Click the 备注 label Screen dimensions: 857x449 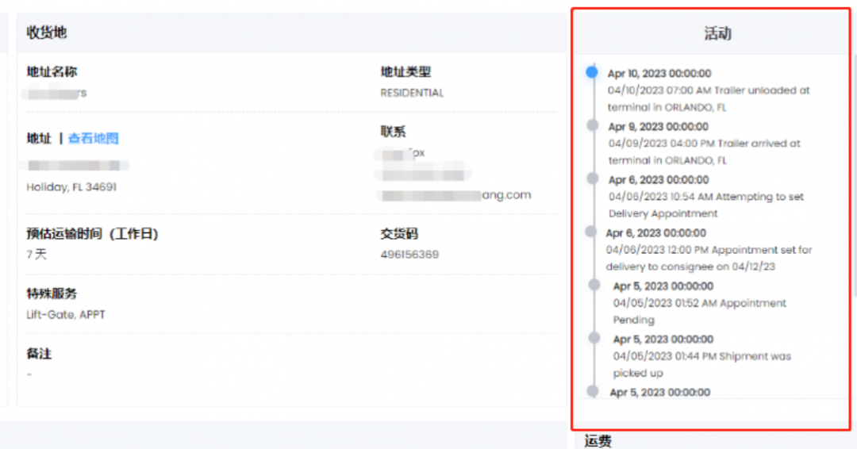pos(40,354)
